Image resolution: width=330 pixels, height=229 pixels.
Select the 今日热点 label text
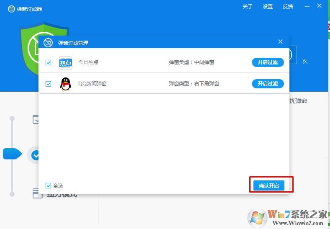pyautogui.click(x=88, y=62)
